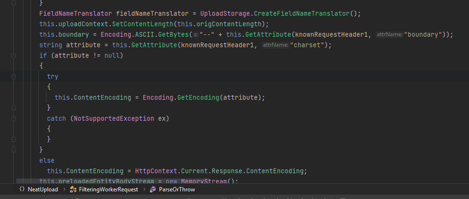The height and width of the screenshot is (199, 469).
Task: Open the FilteringWorkerRequest breadcrumb
Action: [x=108, y=189]
